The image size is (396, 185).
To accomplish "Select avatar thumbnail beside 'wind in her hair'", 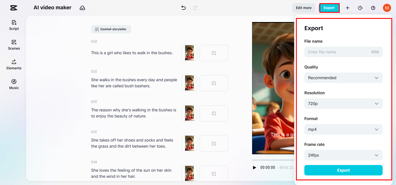I will pos(189,173).
